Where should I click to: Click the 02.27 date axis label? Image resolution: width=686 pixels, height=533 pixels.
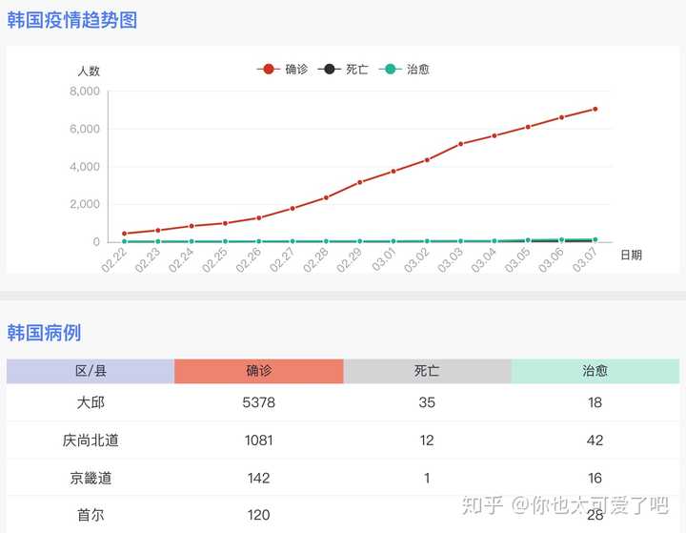point(282,259)
